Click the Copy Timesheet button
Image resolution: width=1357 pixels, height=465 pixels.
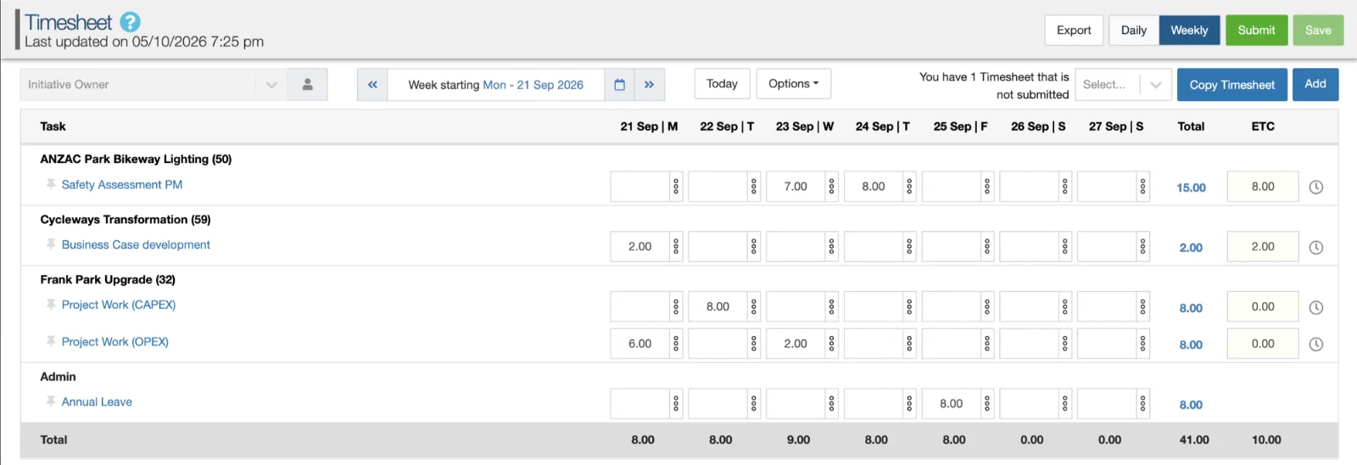pos(1231,85)
